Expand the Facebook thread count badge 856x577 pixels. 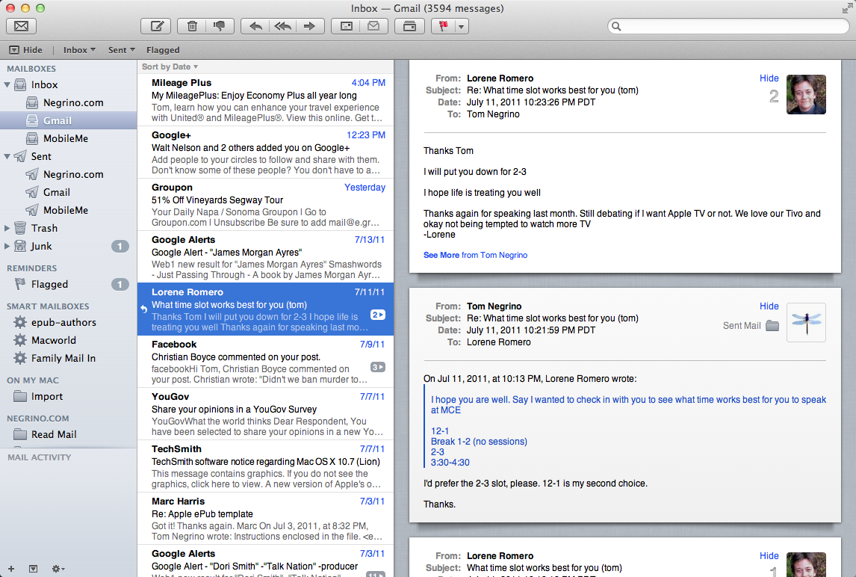click(378, 367)
